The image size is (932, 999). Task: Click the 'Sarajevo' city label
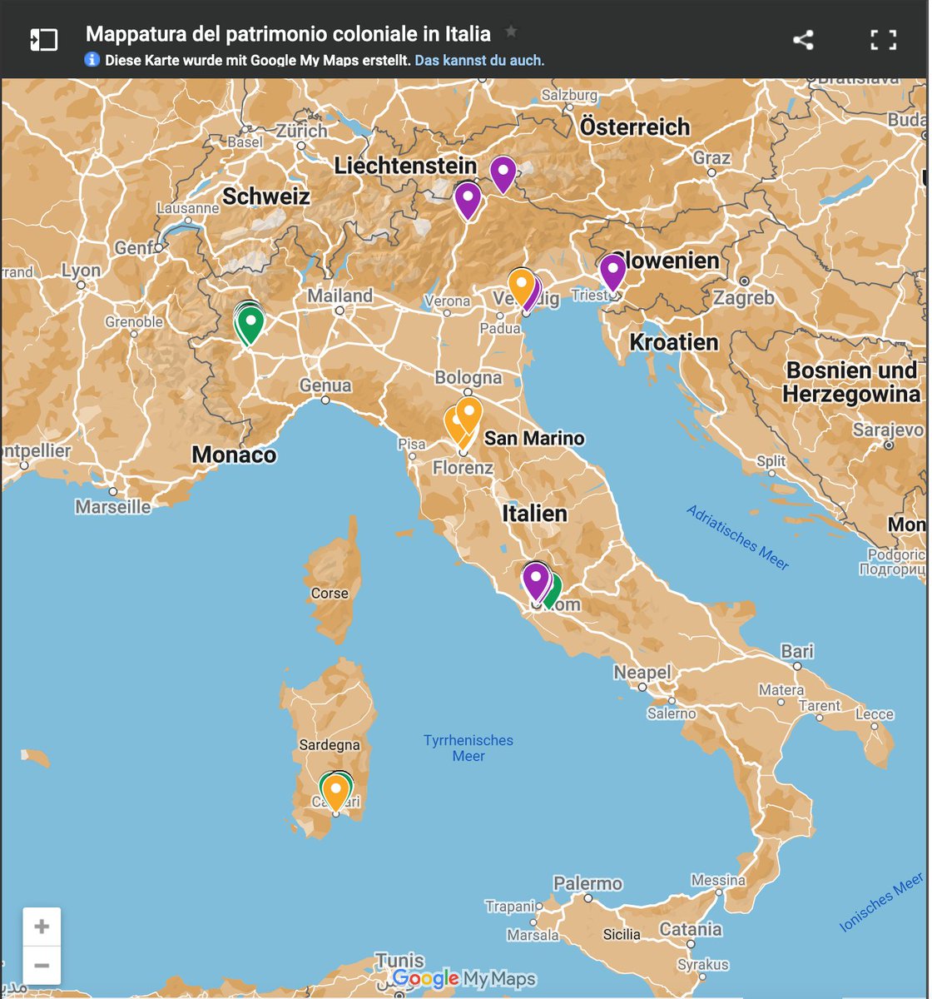coord(888,430)
